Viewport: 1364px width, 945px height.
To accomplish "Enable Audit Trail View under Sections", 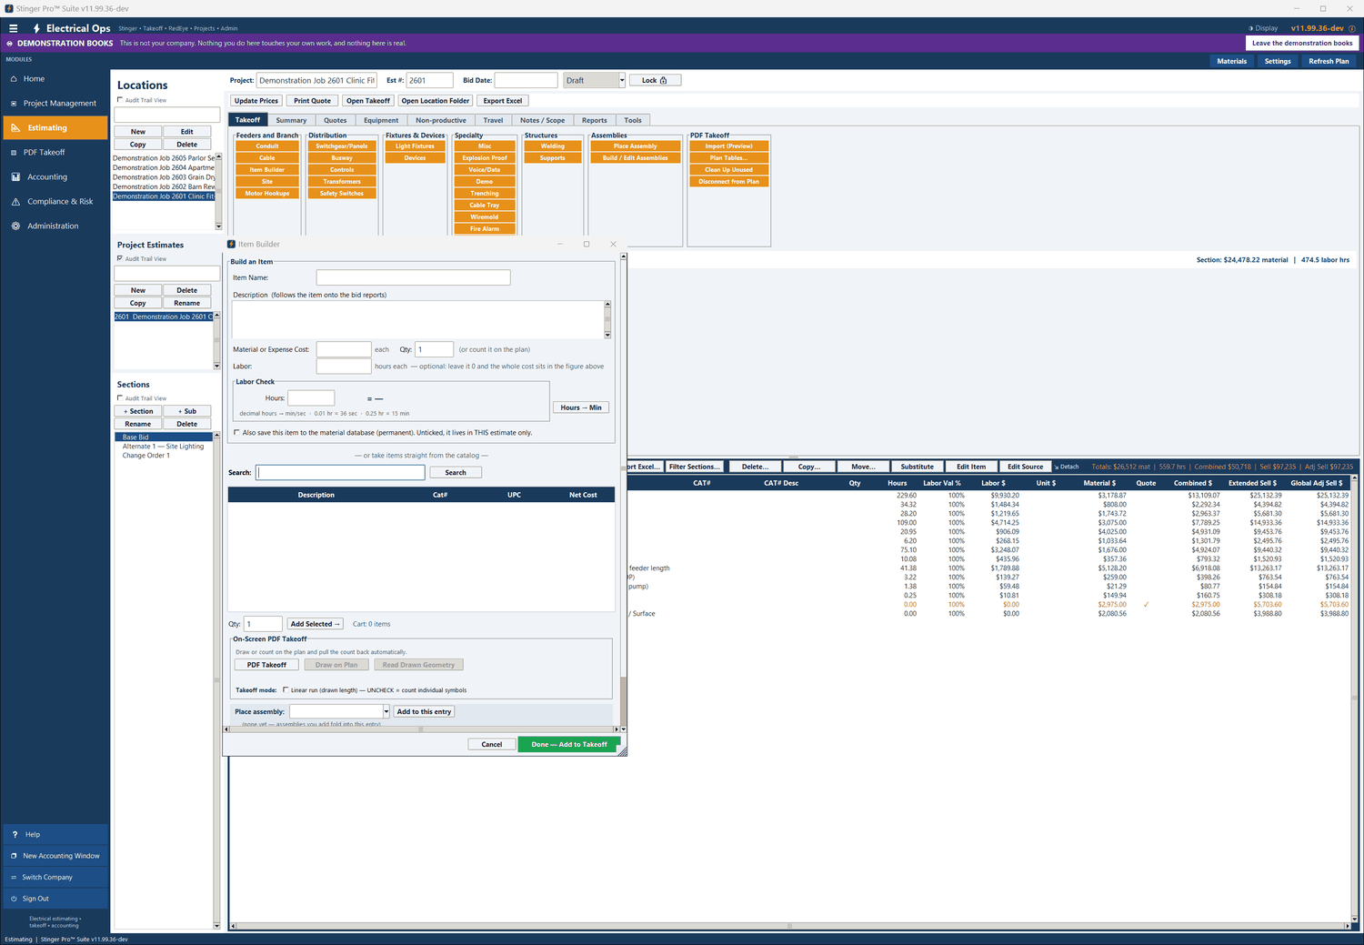I will pos(120,398).
